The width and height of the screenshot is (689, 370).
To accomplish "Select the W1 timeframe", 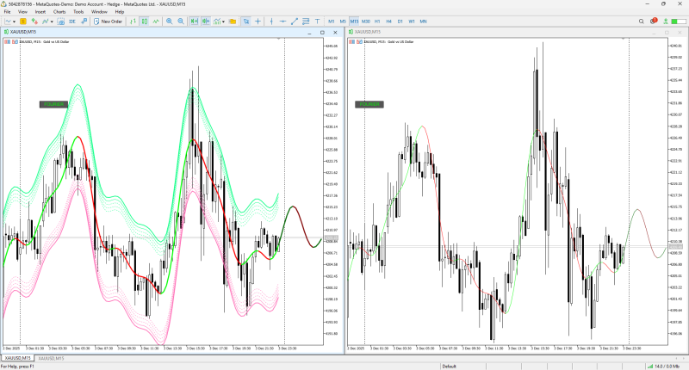I will click(x=412, y=21).
